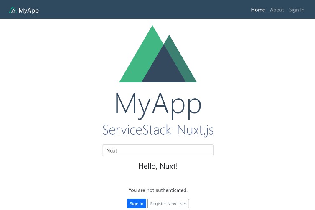Open the Home navigation link
The width and height of the screenshot is (315, 210).
258,10
